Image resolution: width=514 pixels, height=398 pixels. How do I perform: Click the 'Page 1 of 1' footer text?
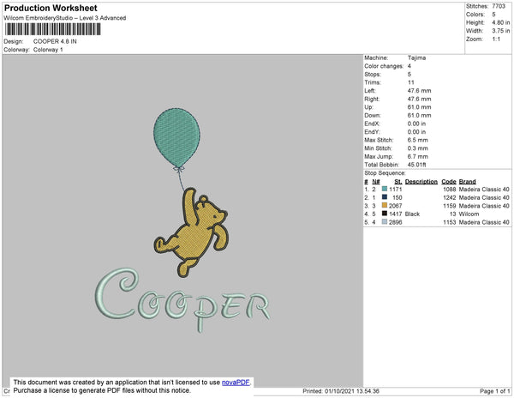(495, 391)
